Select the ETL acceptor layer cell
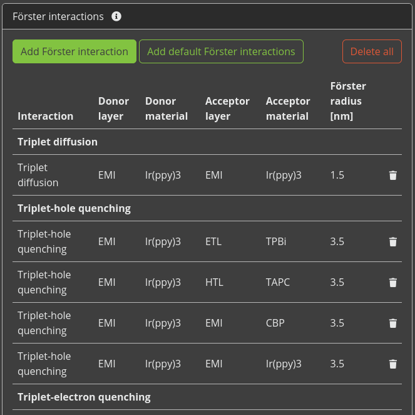Screen dimensions: 415x415 point(213,241)
